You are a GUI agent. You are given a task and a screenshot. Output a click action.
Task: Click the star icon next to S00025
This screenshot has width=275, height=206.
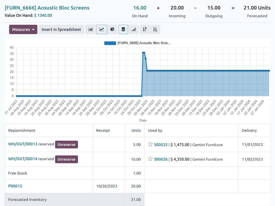[x=150, y=144]
